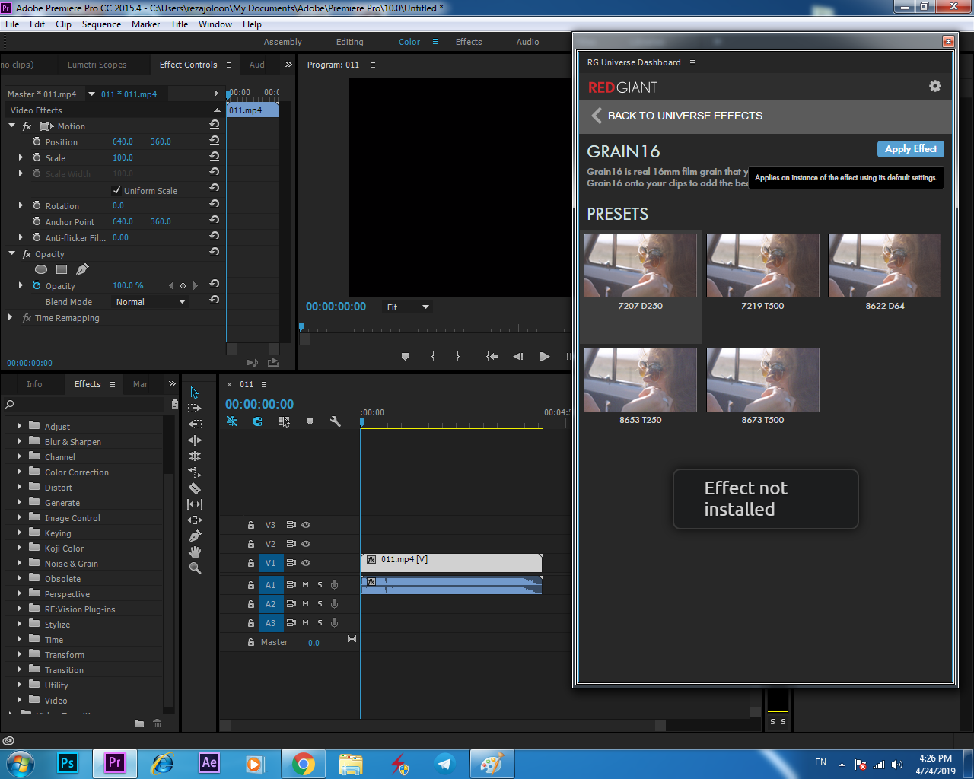This screenshot has width=974, height=779.
Task: Select the Slip tool
Action: (x=195, y=504)
